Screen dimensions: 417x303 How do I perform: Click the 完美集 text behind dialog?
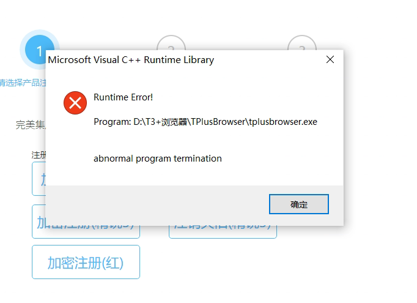point(31,125)
